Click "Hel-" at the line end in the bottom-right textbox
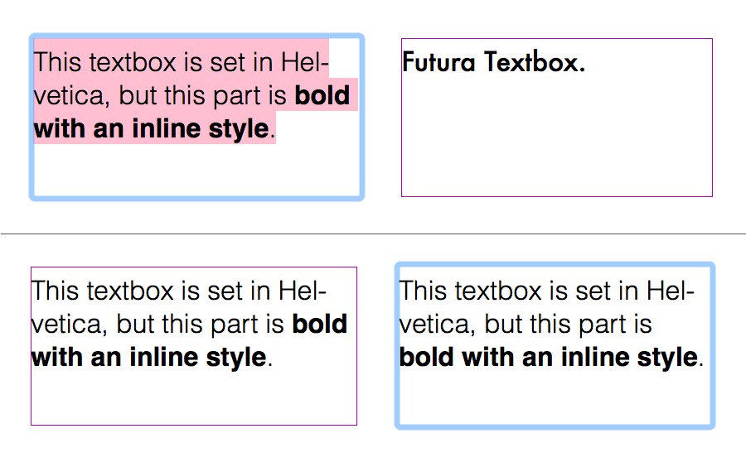This screenshot has width=746, height=472. (x=667, y=291)
